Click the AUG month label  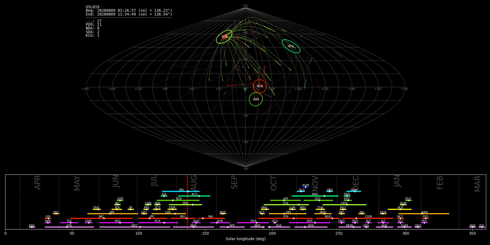(x=194, y=182)
